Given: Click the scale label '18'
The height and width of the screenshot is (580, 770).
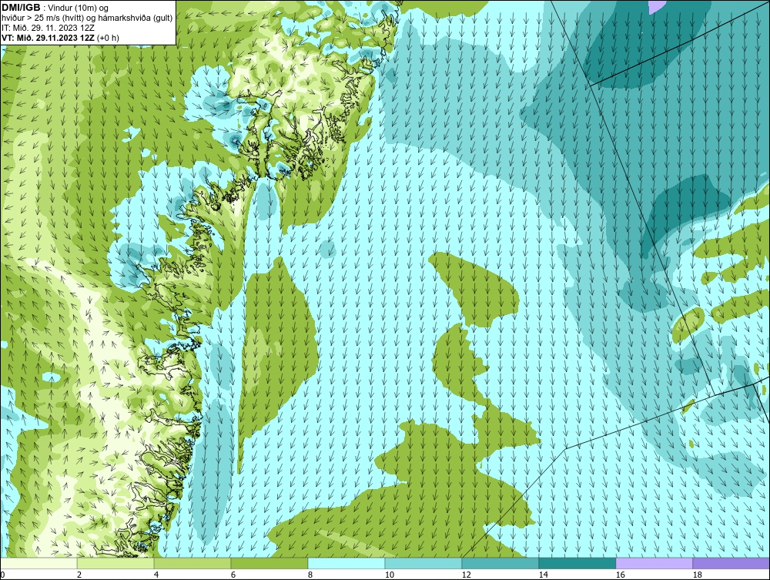Looking at the screenshot, I should pyautogui.click(x=697, y=575).
